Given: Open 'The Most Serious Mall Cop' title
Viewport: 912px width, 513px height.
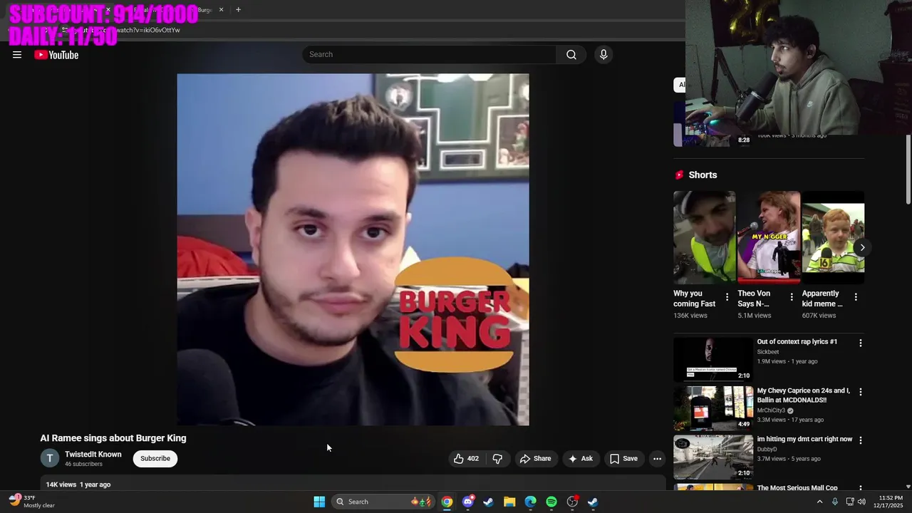Looking at the screenshot, I should pos(797,488).
